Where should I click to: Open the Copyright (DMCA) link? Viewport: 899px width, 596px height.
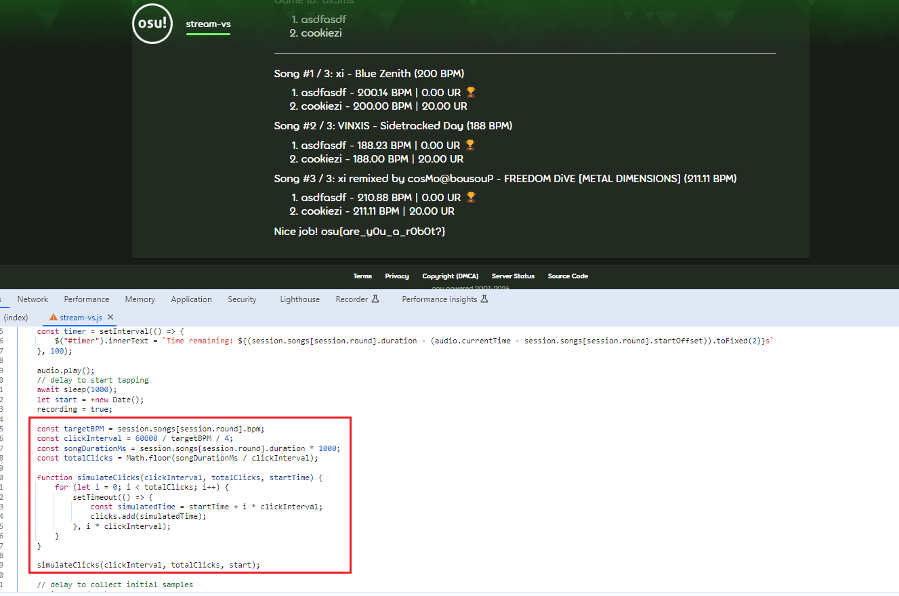click(x=450, y=276)
